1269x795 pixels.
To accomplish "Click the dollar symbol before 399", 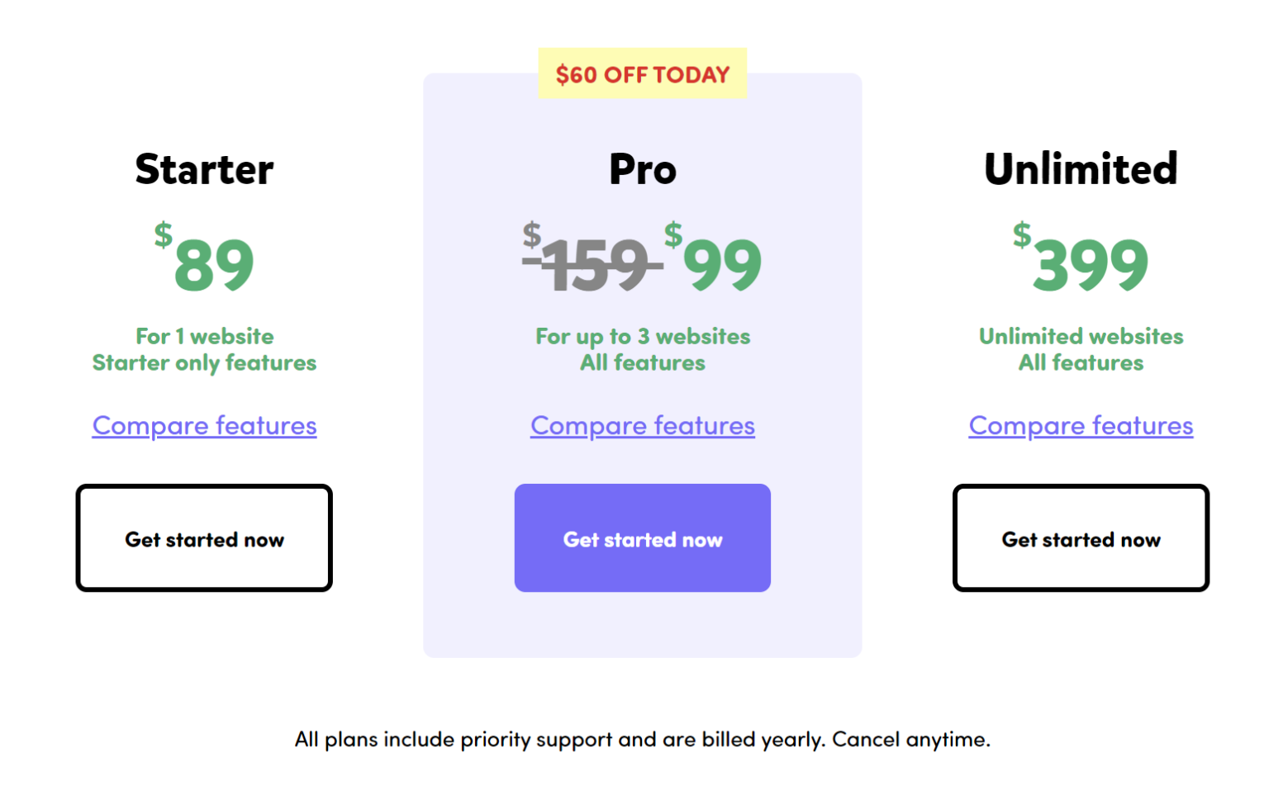I will pyautogui.click(x=1022, y=235).
